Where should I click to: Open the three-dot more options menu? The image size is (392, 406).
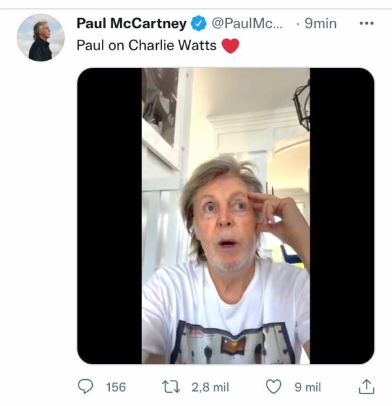(367, 23)
